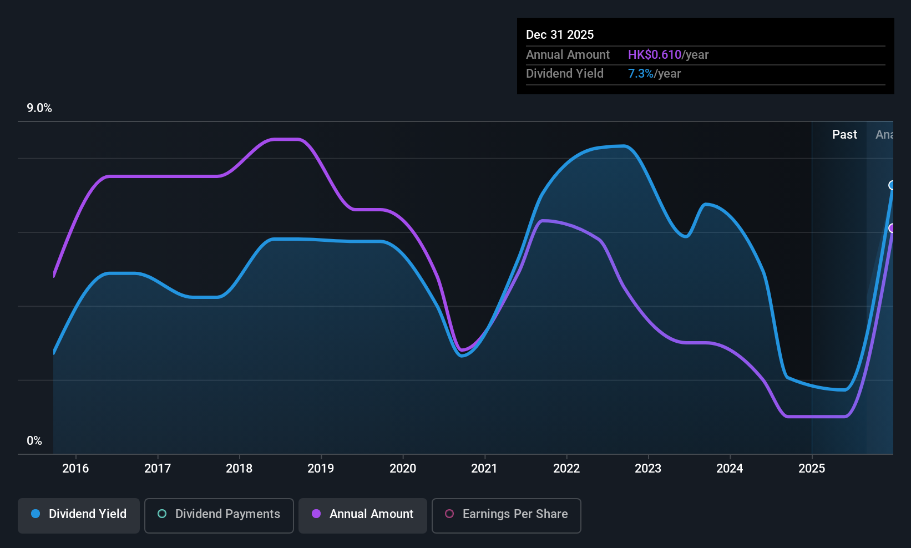Screen dimensions: 911x548
Task: Click the 2022 x-axis year label
Action: (x=566, y=469)
